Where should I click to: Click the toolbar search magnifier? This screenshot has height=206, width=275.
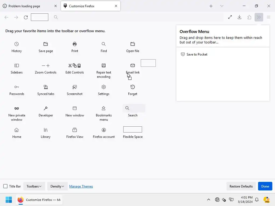pos(56,17)
